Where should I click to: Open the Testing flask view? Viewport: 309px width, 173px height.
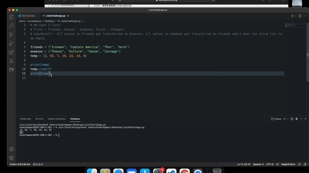(12, 61)
